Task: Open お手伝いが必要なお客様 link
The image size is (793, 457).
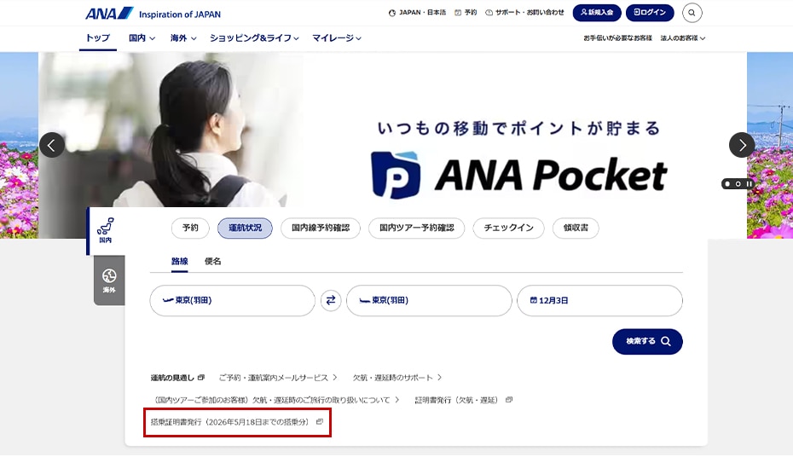Action: pyautogui.click(x=617, y=38)
